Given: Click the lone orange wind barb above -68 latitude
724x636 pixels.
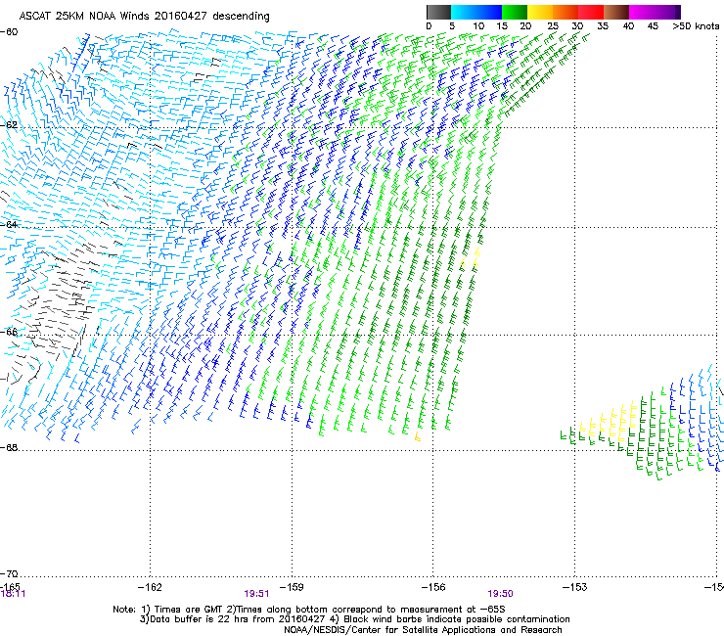Looking at the screenshot, I should coord(418,436).
